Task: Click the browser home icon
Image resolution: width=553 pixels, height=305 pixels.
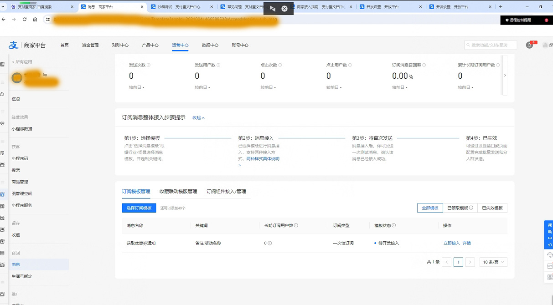Action: [35, 20]
